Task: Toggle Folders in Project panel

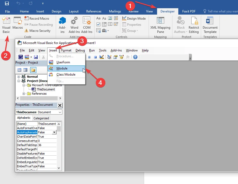Action: tap(33, 70)
